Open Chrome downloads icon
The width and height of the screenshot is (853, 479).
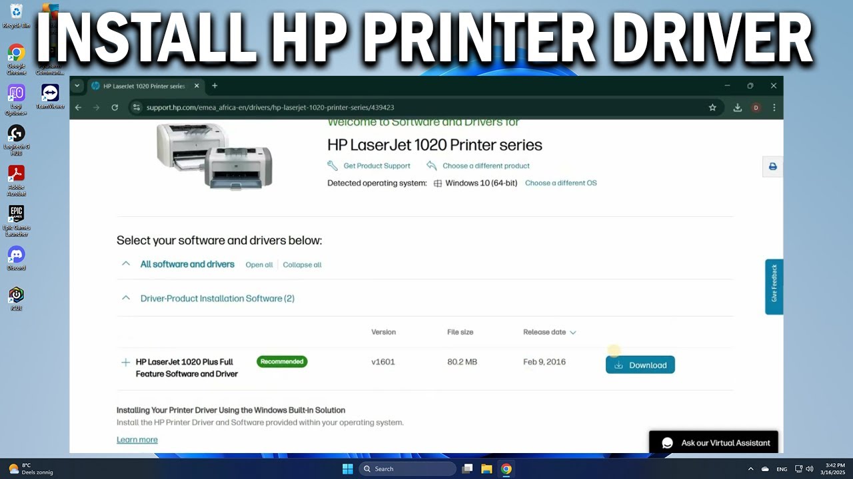[x=738, y=107]
